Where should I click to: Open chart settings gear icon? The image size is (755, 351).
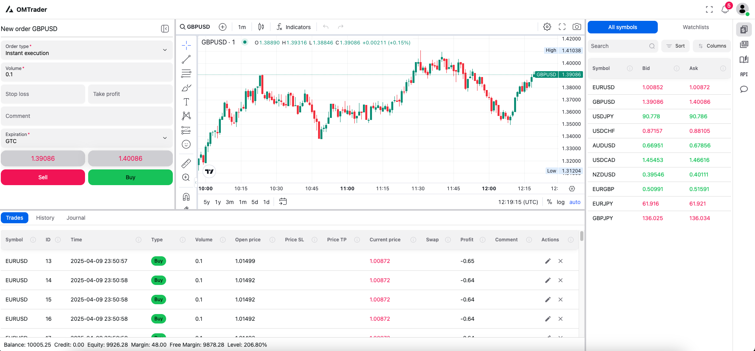coord(547,27)
